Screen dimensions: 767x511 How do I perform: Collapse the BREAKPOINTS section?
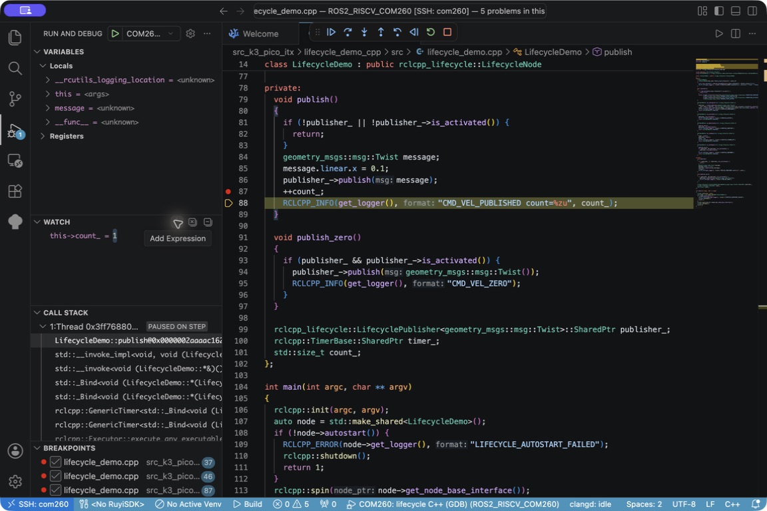[37, 448]
